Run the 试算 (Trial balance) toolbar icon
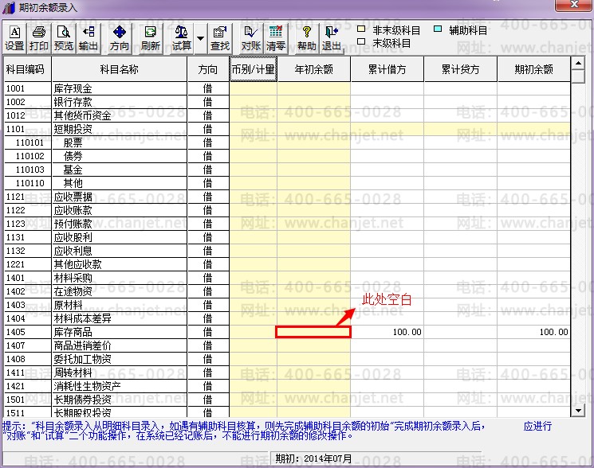Image resolution: width=594 pixels, height=468 pixels. click(182, 38)
